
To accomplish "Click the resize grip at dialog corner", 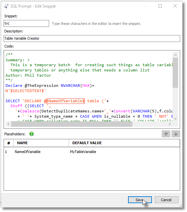I will coord(181,206).
